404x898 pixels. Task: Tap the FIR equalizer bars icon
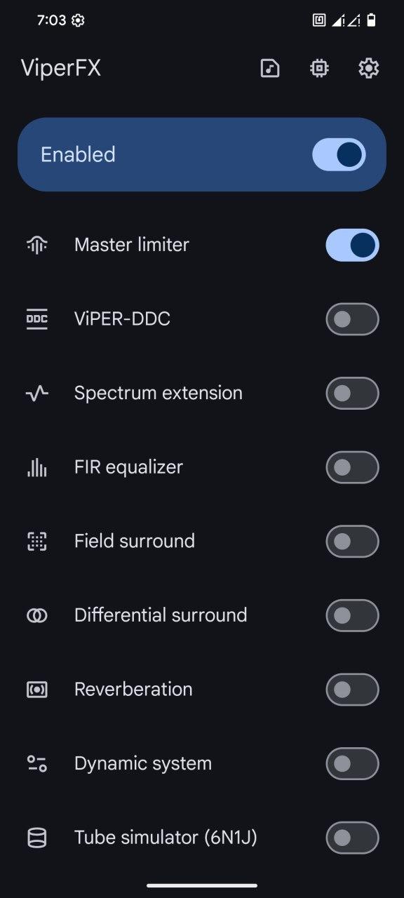(x=37, y=467)
